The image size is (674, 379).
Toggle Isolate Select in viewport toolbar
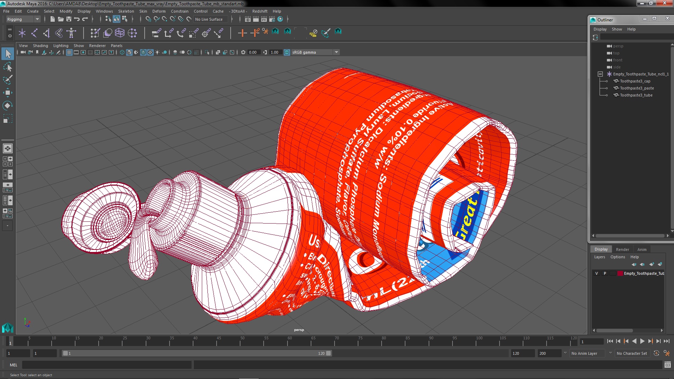(207, 52)
